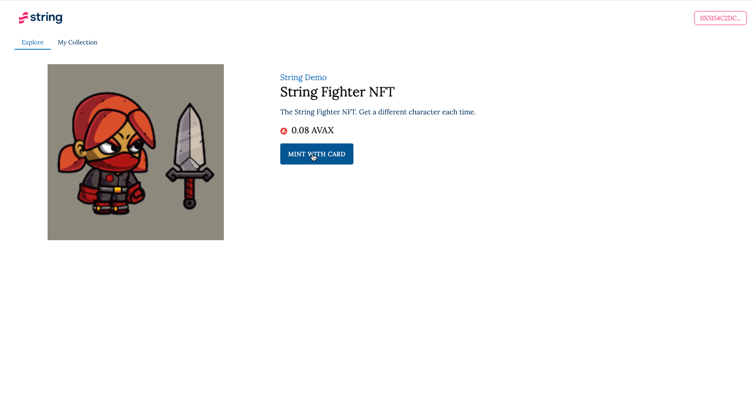Click the ninja's yellow belt buckle
The image size is (754, 410).
coord(118,190)
